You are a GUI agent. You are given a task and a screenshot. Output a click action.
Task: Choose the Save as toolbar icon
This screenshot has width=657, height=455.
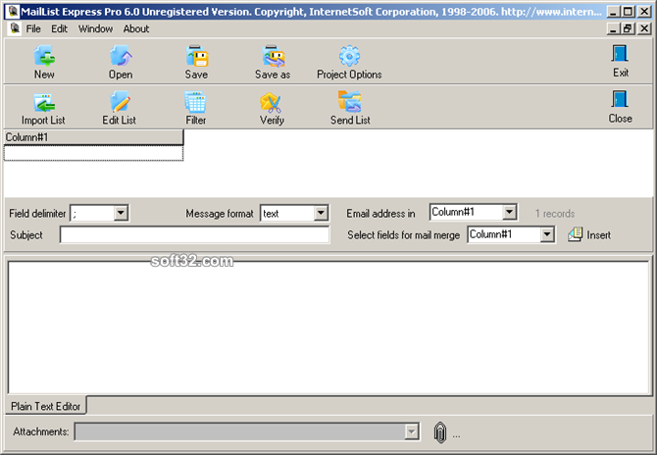pyautogui.click(x=273, y=62)
